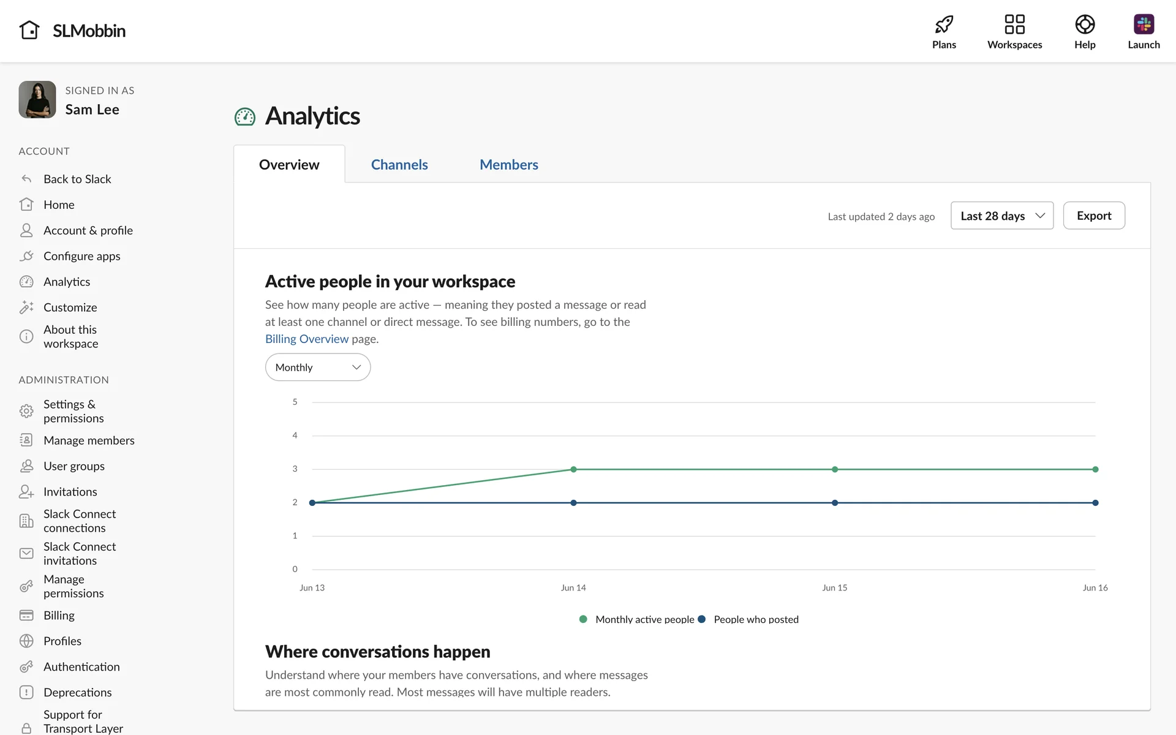The width and height of the screenshot is (1176, 735).
Task: Click Sam Lee's profile avatar
Action: pos(37,100)
